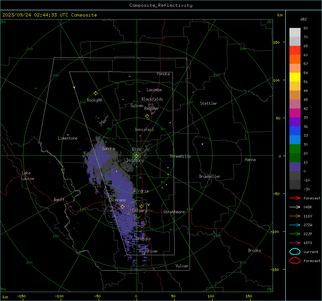Click the Hanna label
The width and height of the screenshot is (322, 301).
[x=250, y=160]
